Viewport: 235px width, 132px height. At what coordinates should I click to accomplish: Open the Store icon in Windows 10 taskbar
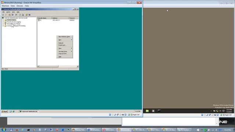pos(153,111)
